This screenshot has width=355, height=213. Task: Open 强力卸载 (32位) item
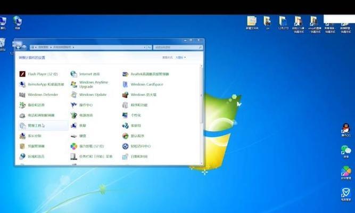(87, 146)
